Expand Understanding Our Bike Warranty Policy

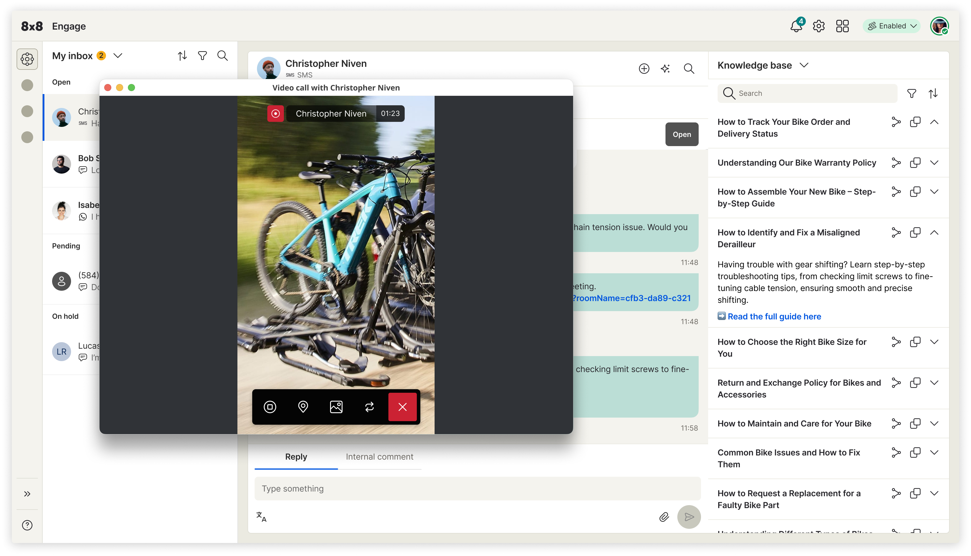(934, 163)
